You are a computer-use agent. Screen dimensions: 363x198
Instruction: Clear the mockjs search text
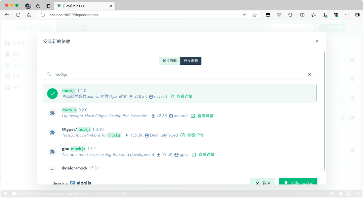click(310, 75)
